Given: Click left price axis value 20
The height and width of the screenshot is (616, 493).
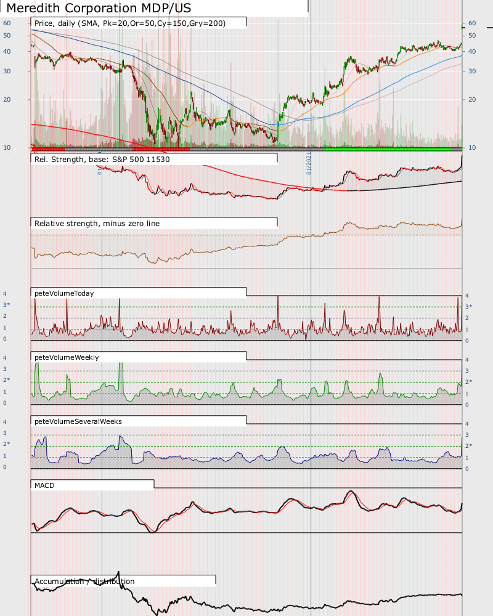Looking at the screenshot, I should (7, 99).
